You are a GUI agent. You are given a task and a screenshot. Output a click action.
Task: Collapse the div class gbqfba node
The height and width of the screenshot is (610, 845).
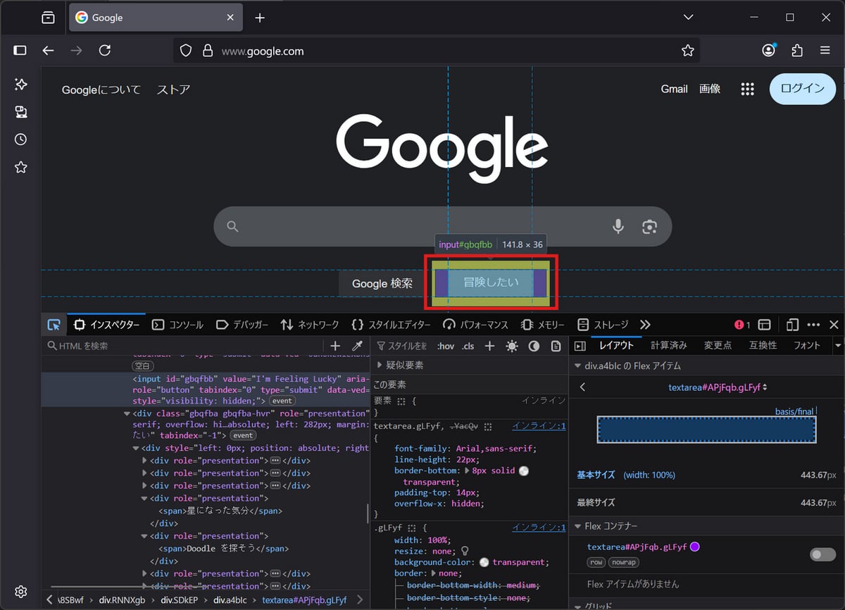pyautogui.click(x=127, y=413)
